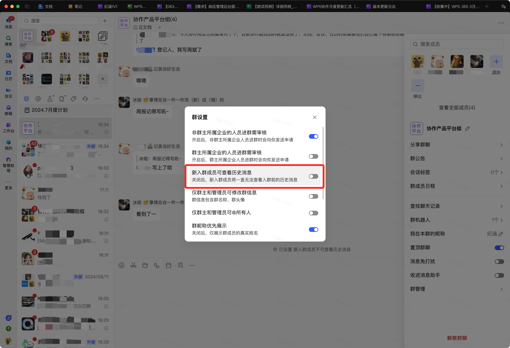Open the emoji picker in chat toolbar
Image resolution: width=510 pixels, height=348 pixels.
point(122,265)
